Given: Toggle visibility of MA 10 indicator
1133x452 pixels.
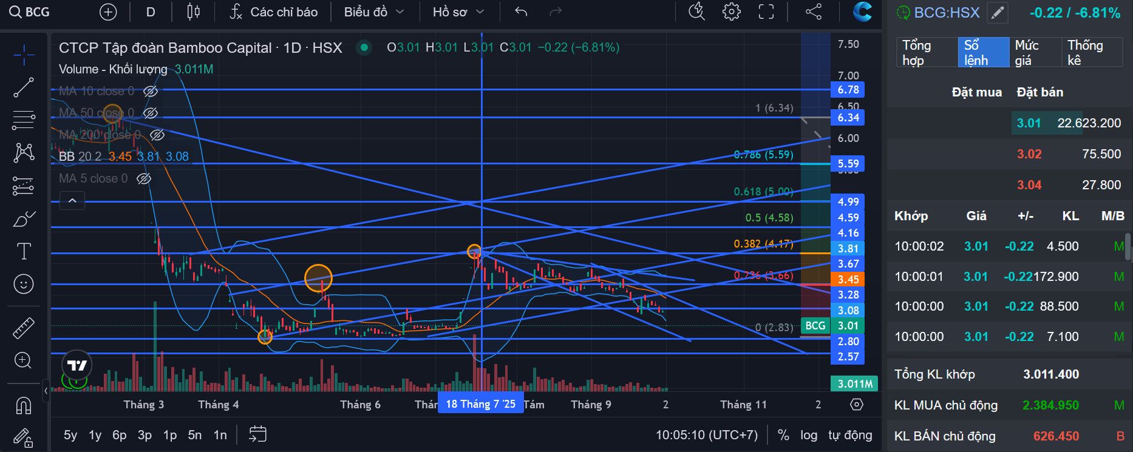Looking at the screenshot, I should point(151,91).
